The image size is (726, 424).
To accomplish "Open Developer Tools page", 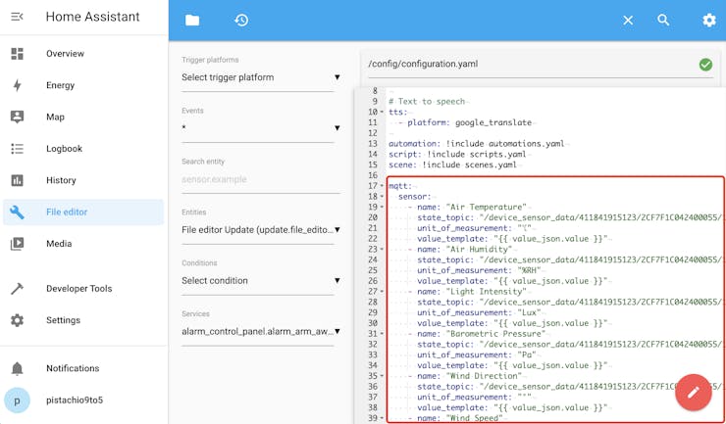I will click(78, 289).
